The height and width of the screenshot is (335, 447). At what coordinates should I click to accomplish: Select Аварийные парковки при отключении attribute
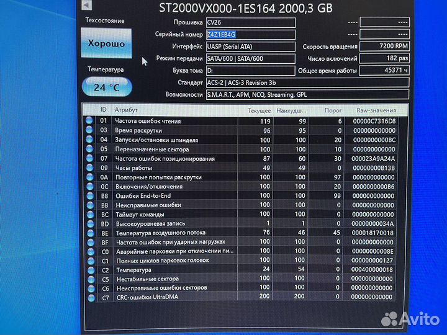pos(175,251)
